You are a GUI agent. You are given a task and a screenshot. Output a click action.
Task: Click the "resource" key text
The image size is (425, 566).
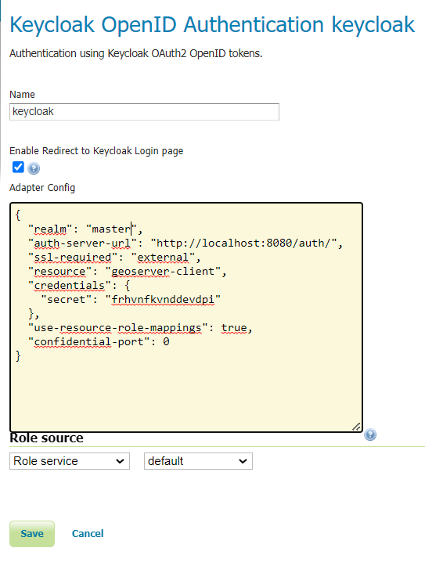tap(60, 272)
